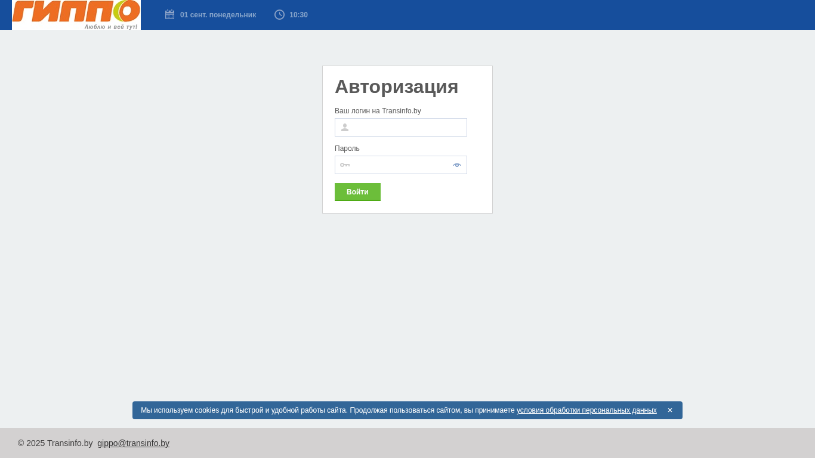Click the calendar icon in the header
Image resolution: width=815 pixels, height=458 pixels.
pos(170,14)
